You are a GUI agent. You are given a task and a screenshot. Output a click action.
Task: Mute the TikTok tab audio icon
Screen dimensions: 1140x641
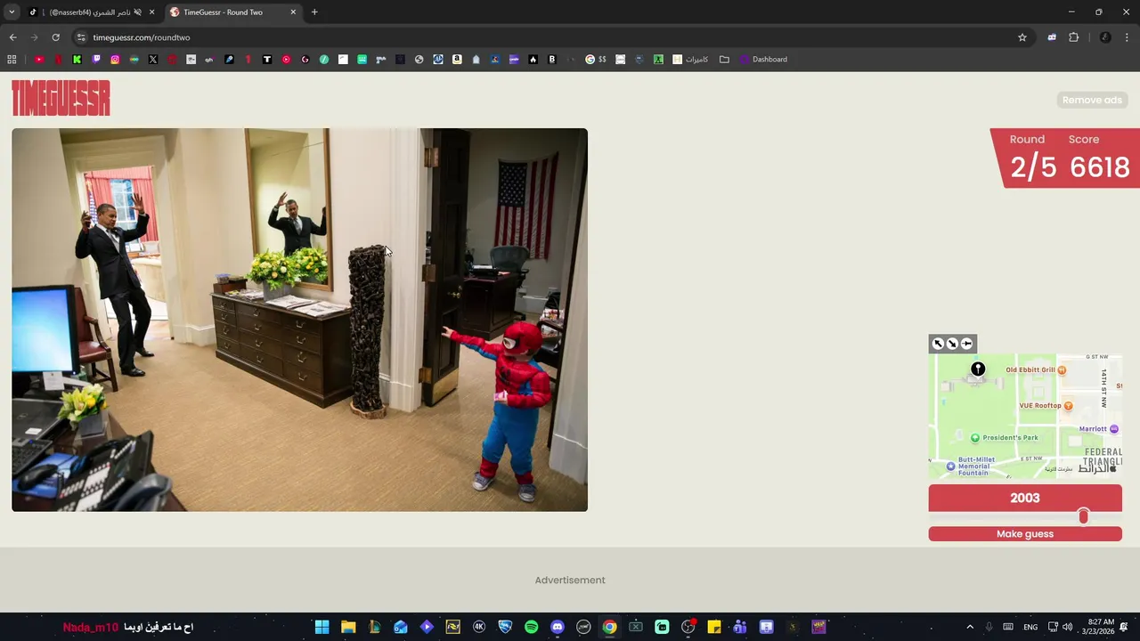pyautogui.click(x=137, y=12)
